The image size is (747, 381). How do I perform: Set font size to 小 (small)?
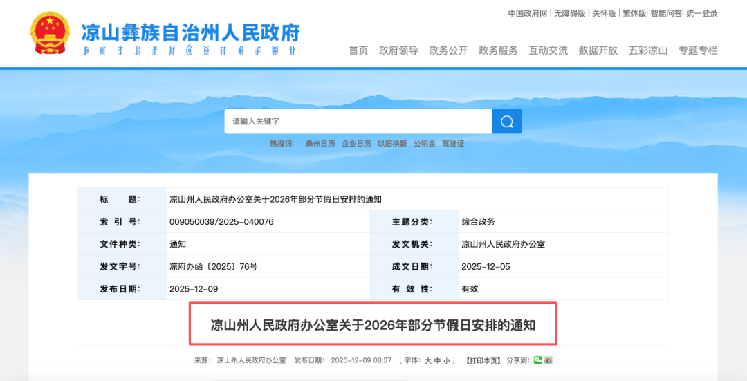click(446, 360)
